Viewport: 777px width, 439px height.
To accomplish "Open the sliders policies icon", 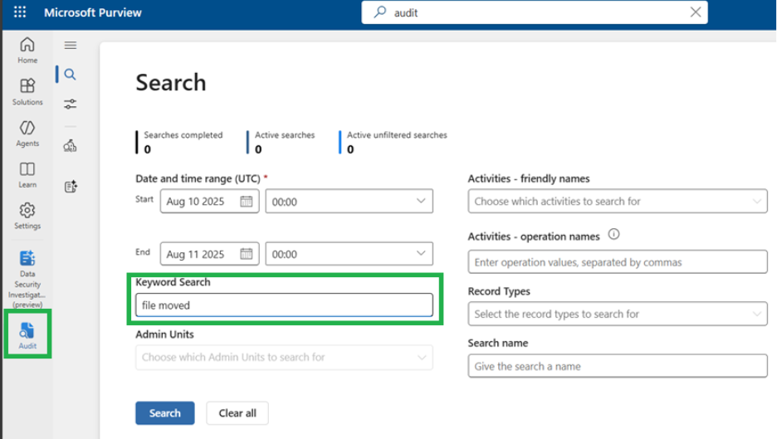I will [x=71, y=104].
